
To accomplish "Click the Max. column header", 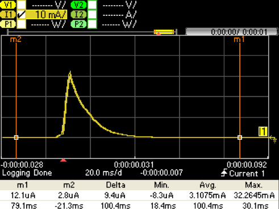I will click(254, 185).
